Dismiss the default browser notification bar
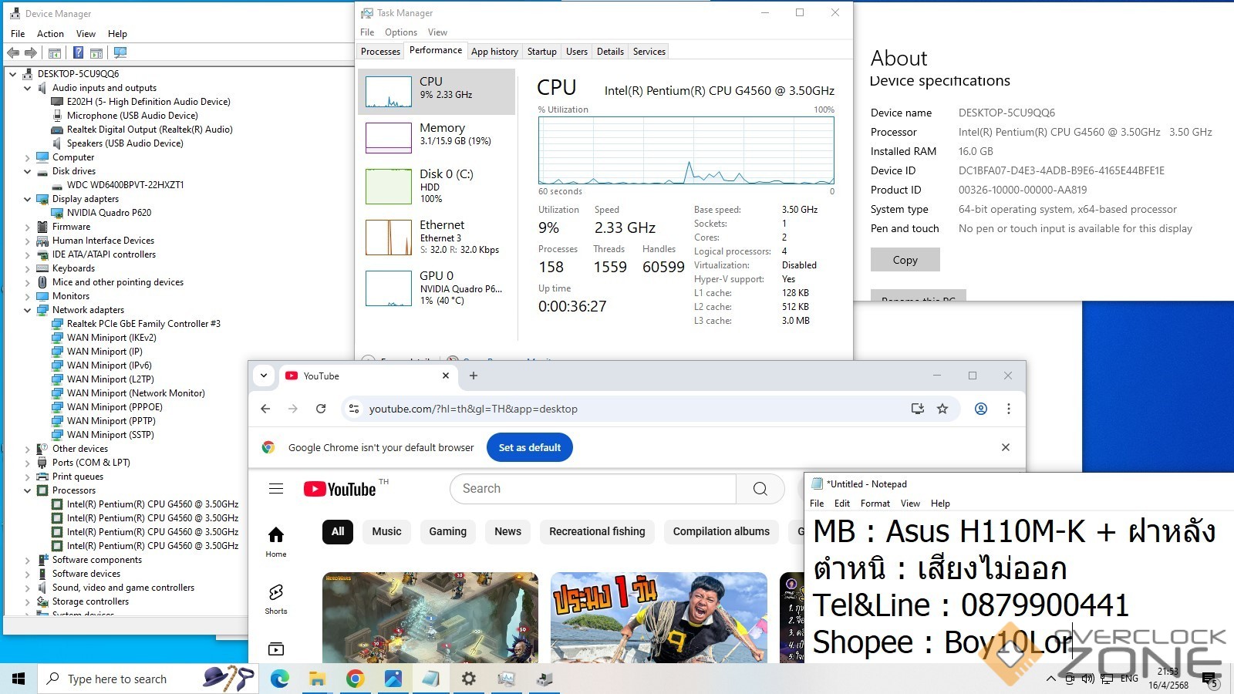1234x694 pixels. pos(1006,447)
